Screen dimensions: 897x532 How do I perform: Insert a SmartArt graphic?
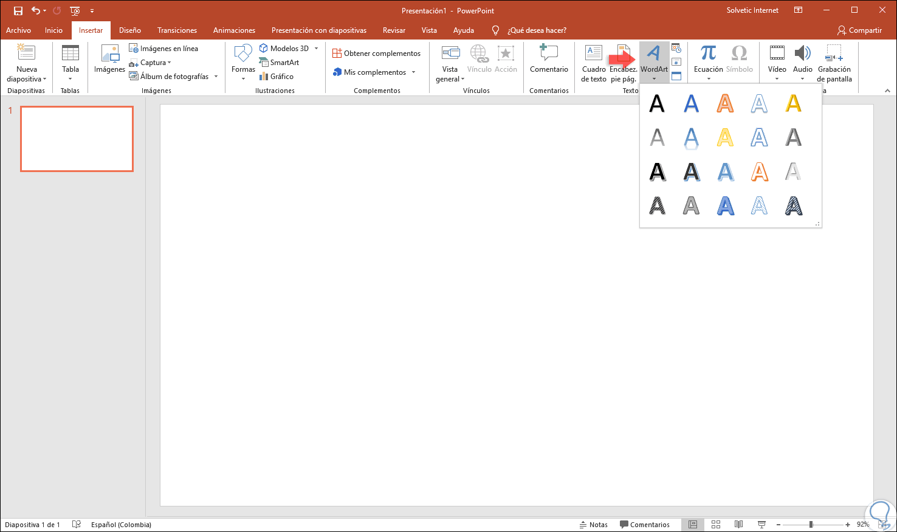pyautogui.click(x=279, y=62)
